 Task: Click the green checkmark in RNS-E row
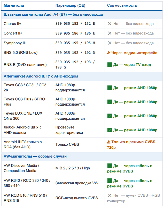110,65
